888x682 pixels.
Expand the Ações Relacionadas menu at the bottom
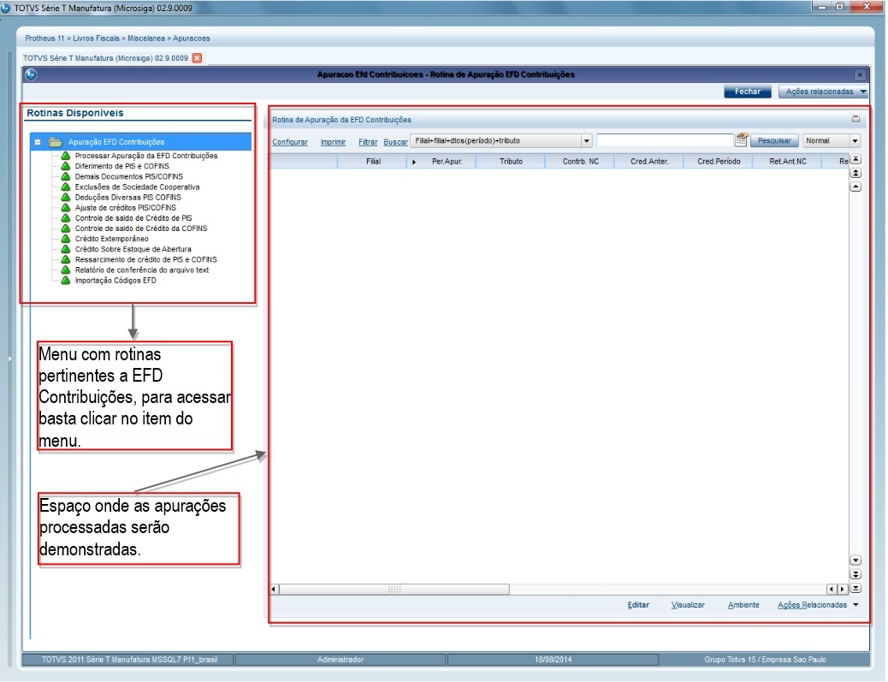tap(819, 605)
